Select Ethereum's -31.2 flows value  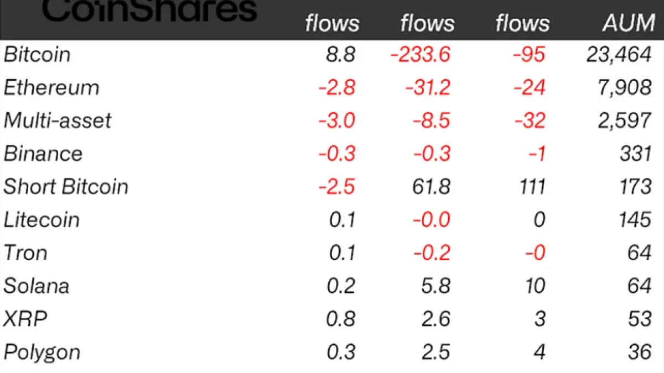(x=427, y=88)
